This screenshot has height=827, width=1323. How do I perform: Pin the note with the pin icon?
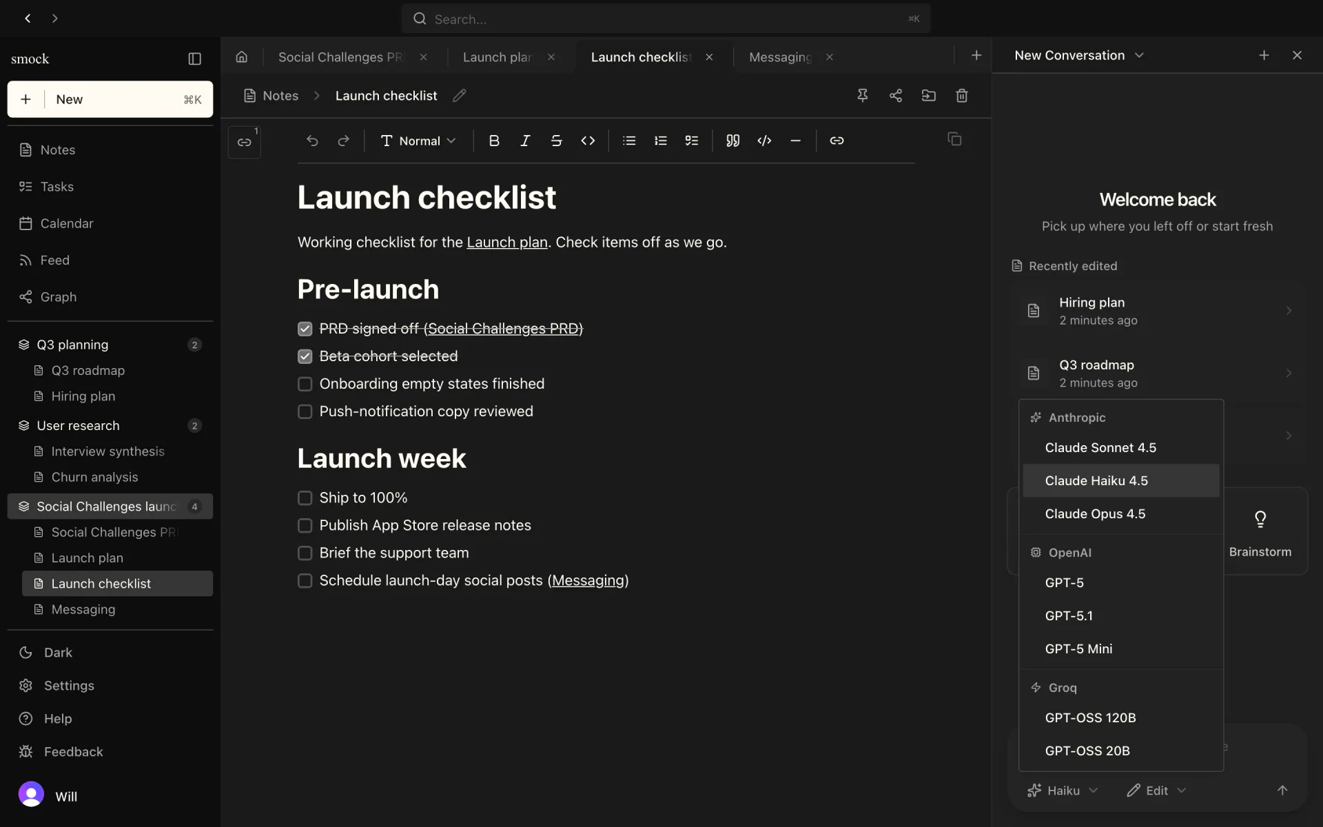pyautogui.click(x=862, y=96)
